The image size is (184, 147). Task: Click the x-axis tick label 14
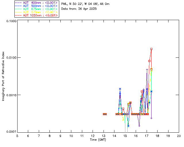coord(114,136)
